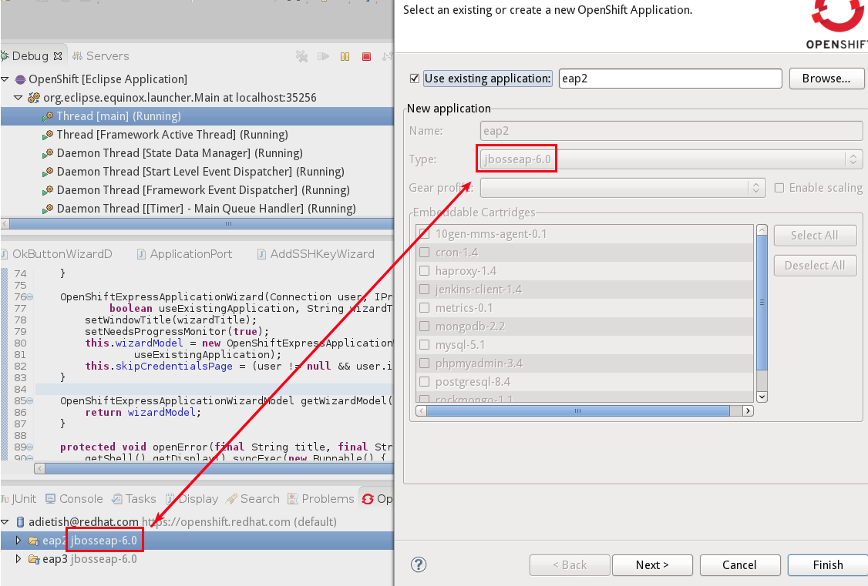Click the red Terminate icon in Debug toolbar
This screenshot has height=586, width=868.
(366, 56)
